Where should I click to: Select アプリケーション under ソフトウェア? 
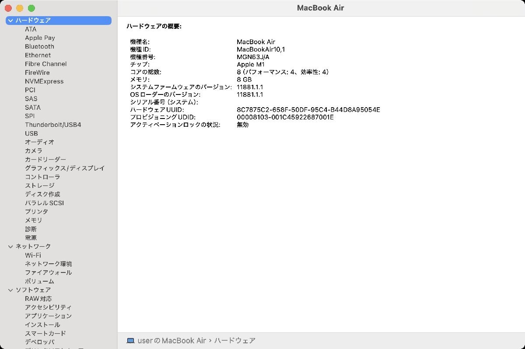(48, 316)
